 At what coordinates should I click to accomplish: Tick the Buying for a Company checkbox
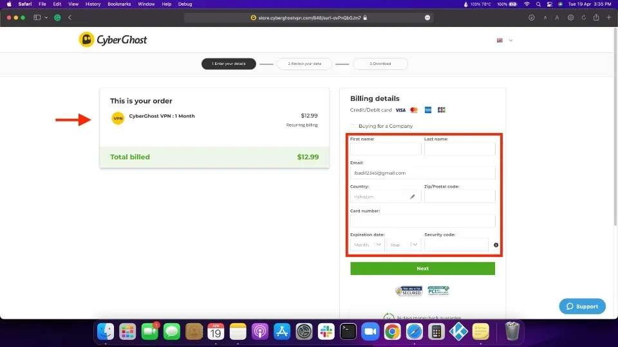click(352, 126)
